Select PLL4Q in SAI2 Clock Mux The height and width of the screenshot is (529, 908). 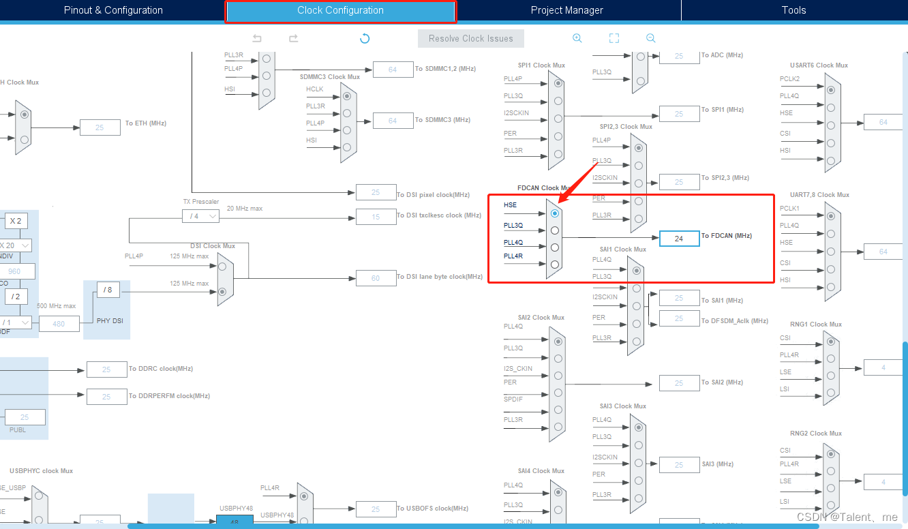click(559, 342)
